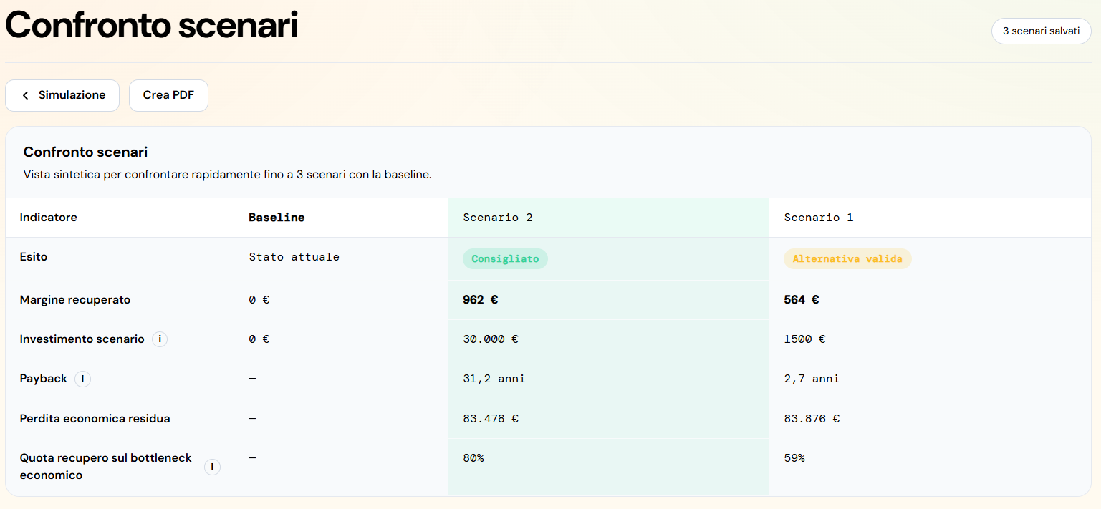Click the Consigliato badge
Screen dimensions: 1101x509
tap(505, 258)
